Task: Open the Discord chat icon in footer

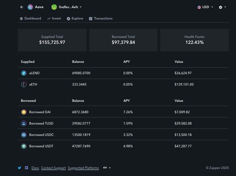Action: pyautogui.click(x=27, y=168)
